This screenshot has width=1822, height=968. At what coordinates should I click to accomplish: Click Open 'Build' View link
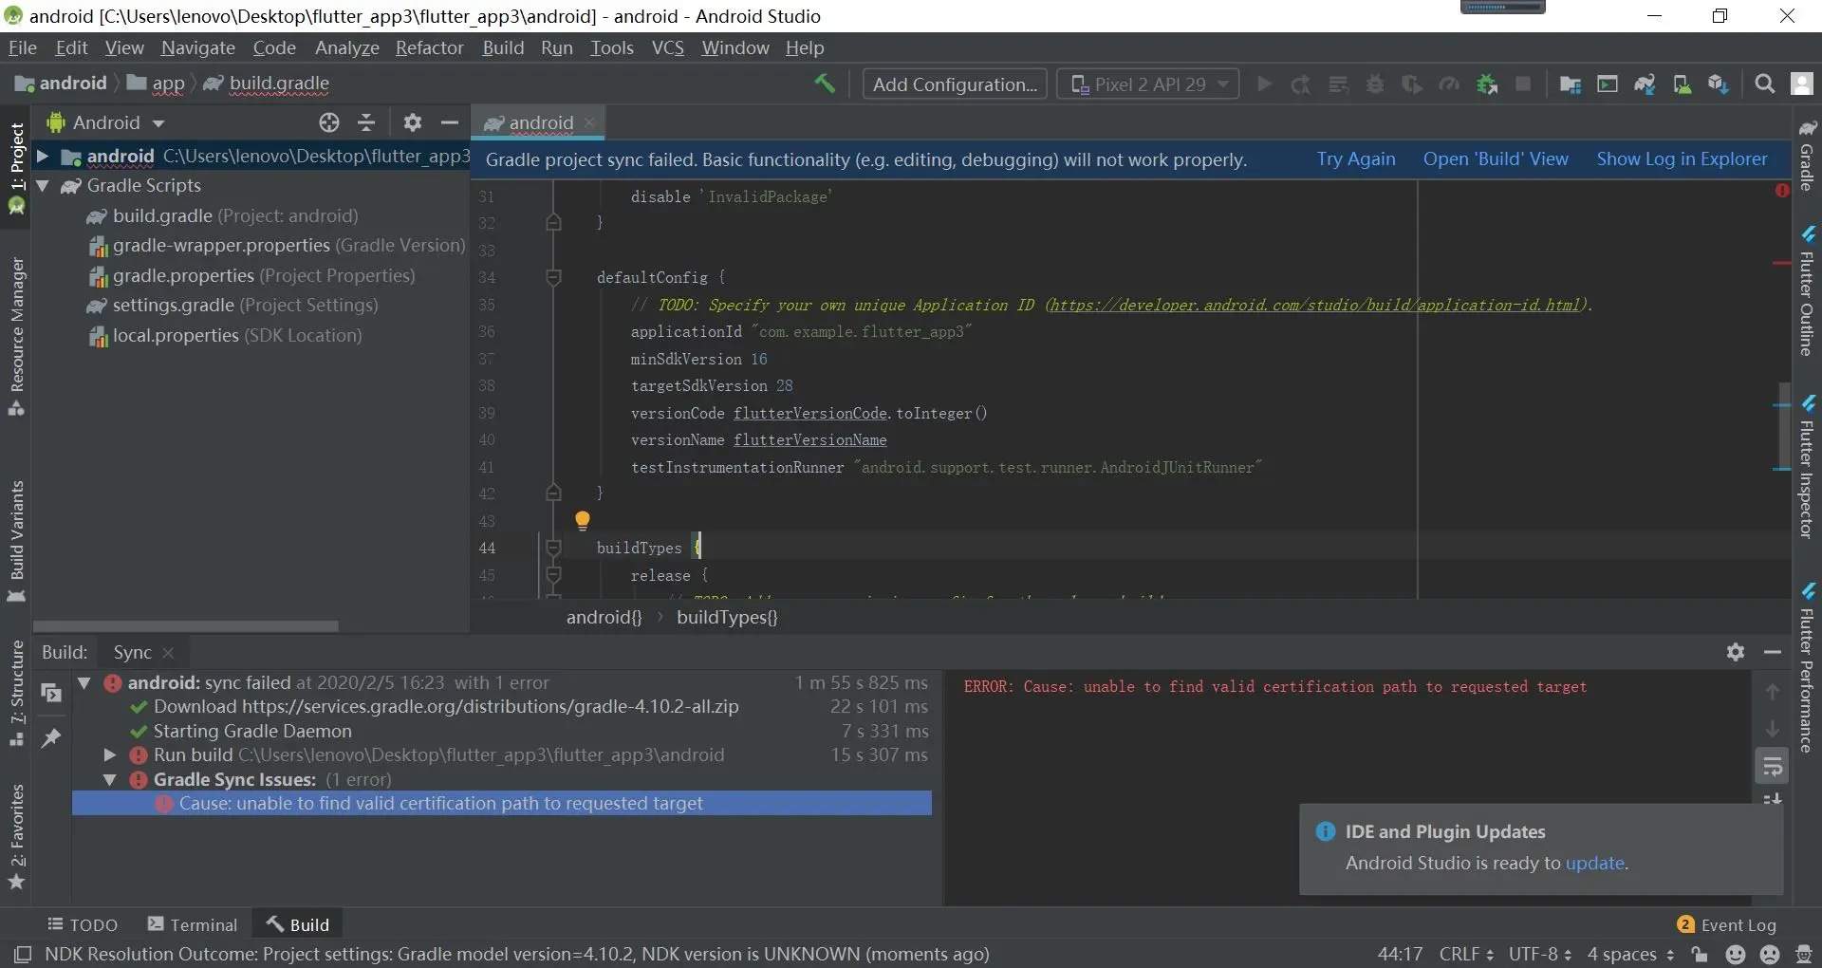click(x=1496, y=159)
